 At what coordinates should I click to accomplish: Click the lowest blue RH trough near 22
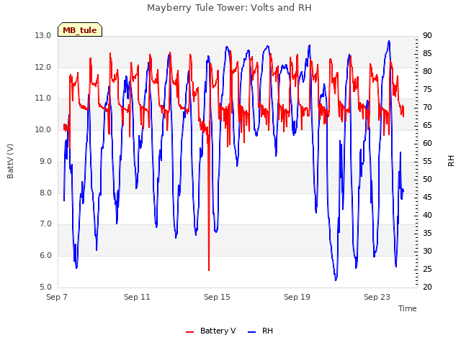click(x=336, y=280)
